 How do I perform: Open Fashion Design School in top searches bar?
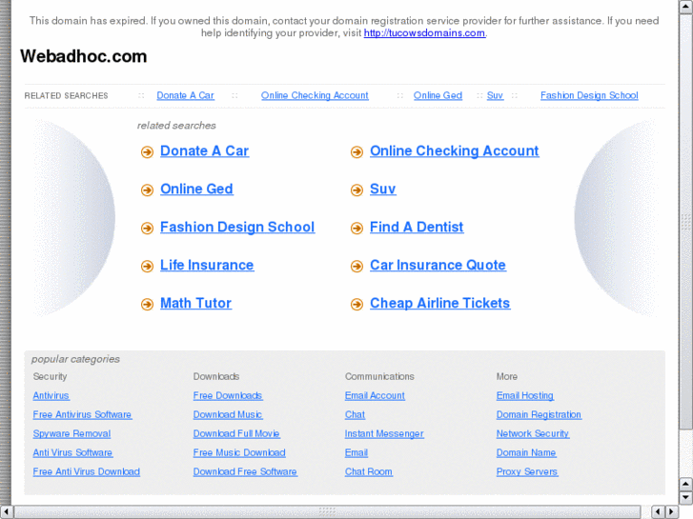click(x=589, y=95)
